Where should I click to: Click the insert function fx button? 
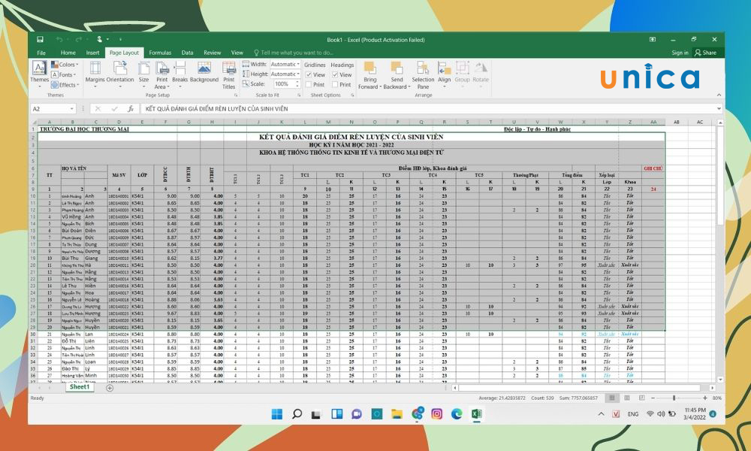coord(130,109)
